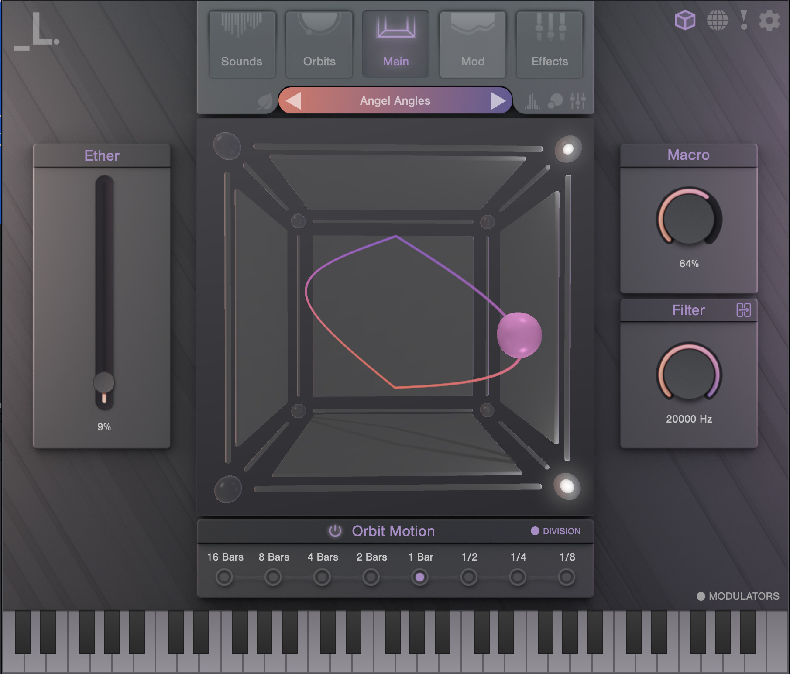The height and width of the screenshot is (674, 790).
Task: Go to next preset with right arrow
Action: click(x=497, y=101)
